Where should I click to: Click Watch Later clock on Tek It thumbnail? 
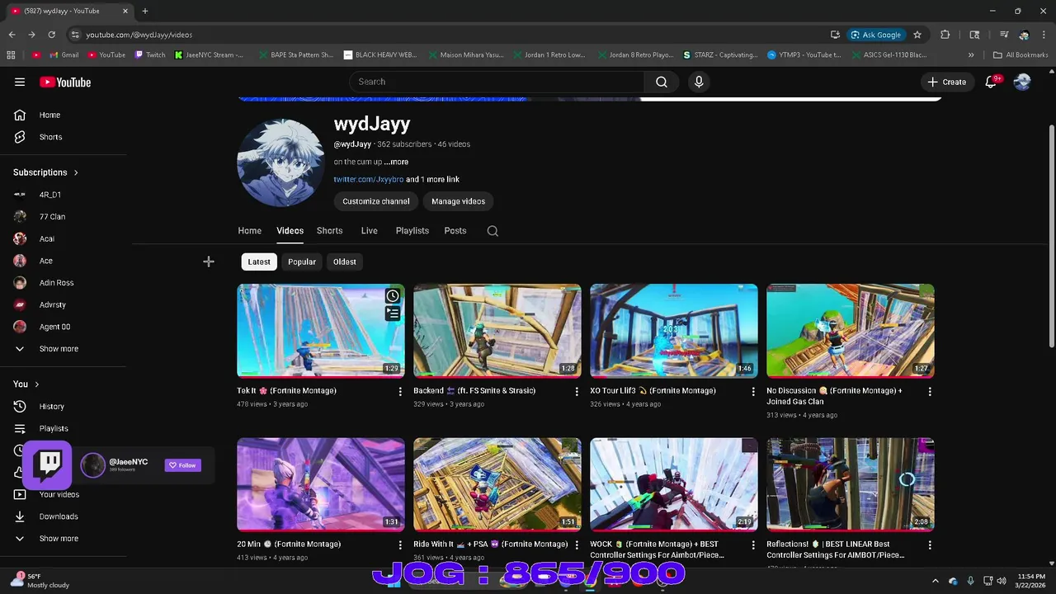(393, 296)
